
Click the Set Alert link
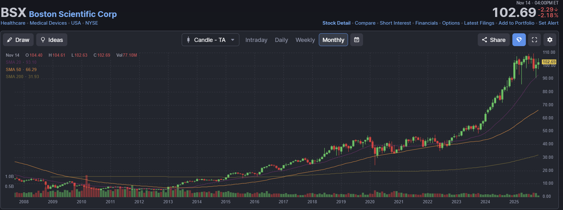pyautogui.click(x=549, y=23)
